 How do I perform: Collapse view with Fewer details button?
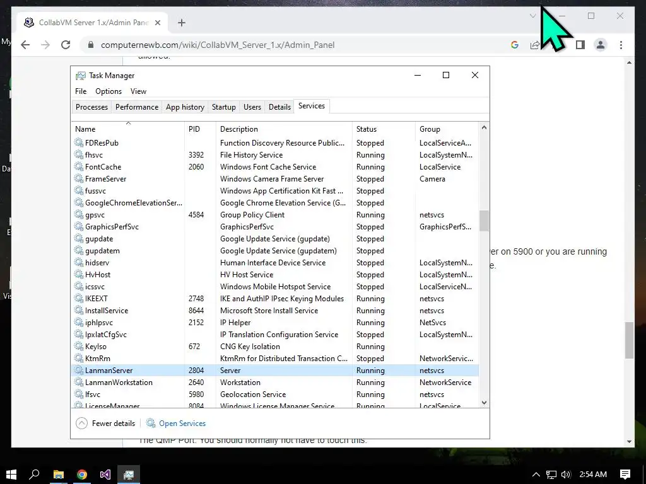point(106,423)
